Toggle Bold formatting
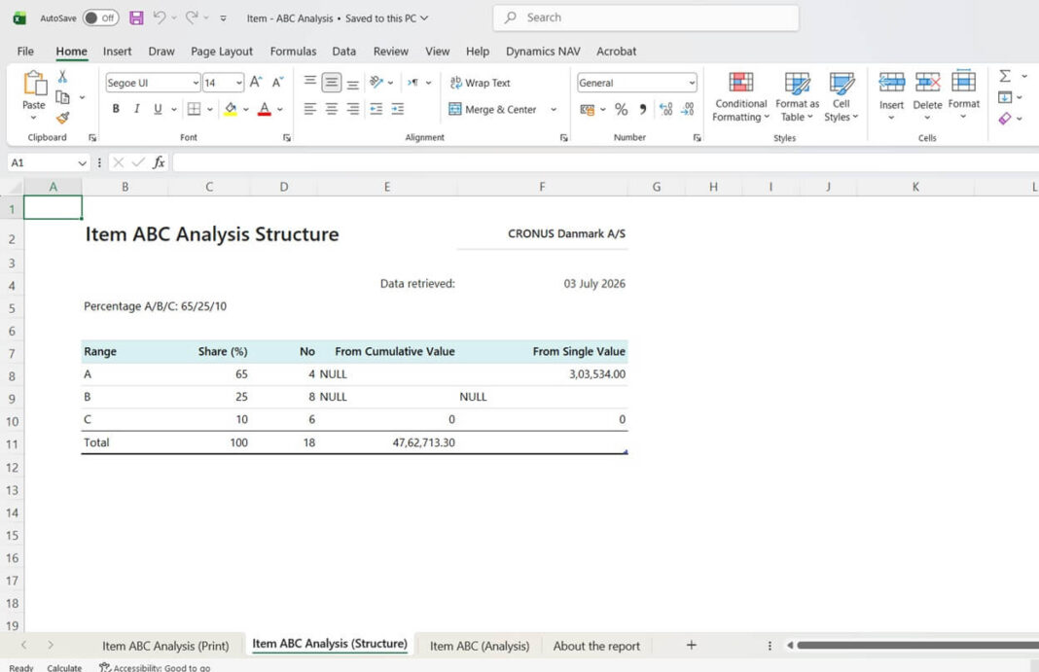This screenshot has width=1039, height=672. point(116,109)
